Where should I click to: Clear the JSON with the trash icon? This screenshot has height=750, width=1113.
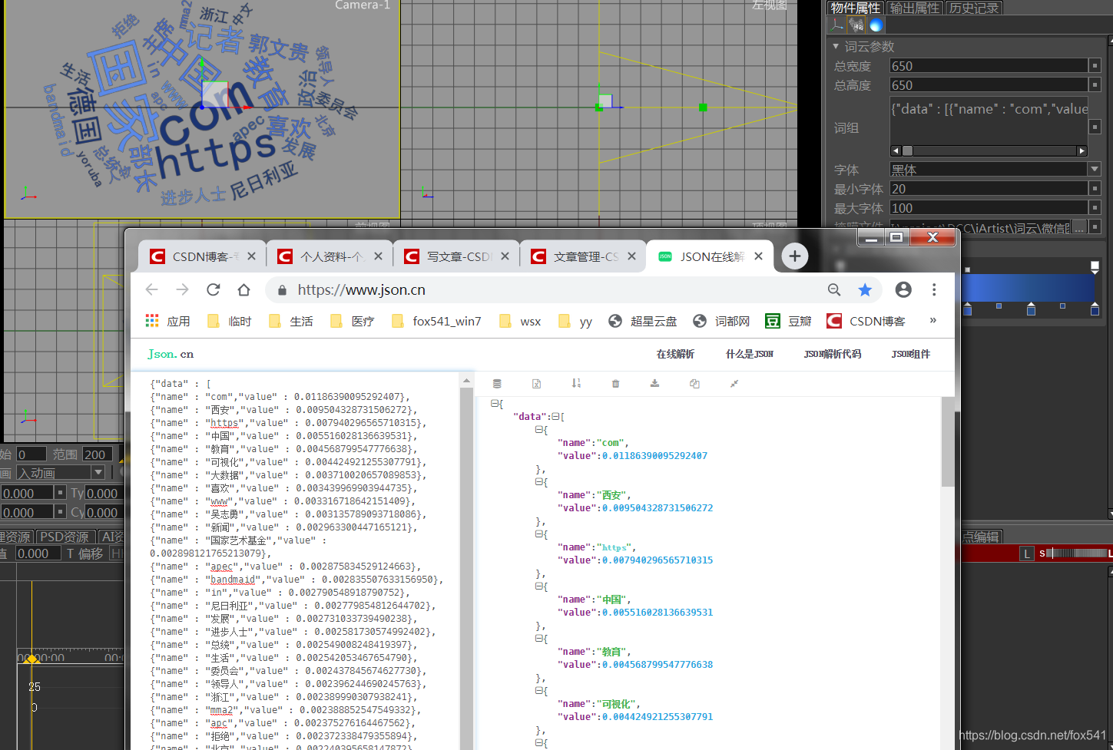click(615, 383)
